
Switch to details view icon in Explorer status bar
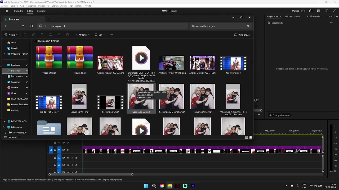click(247, 137)
